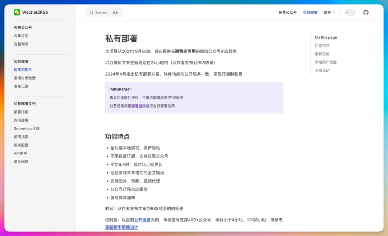Select 免费公众号 in top navigation
Screen dimensions: 388x236
coord(287,12)
